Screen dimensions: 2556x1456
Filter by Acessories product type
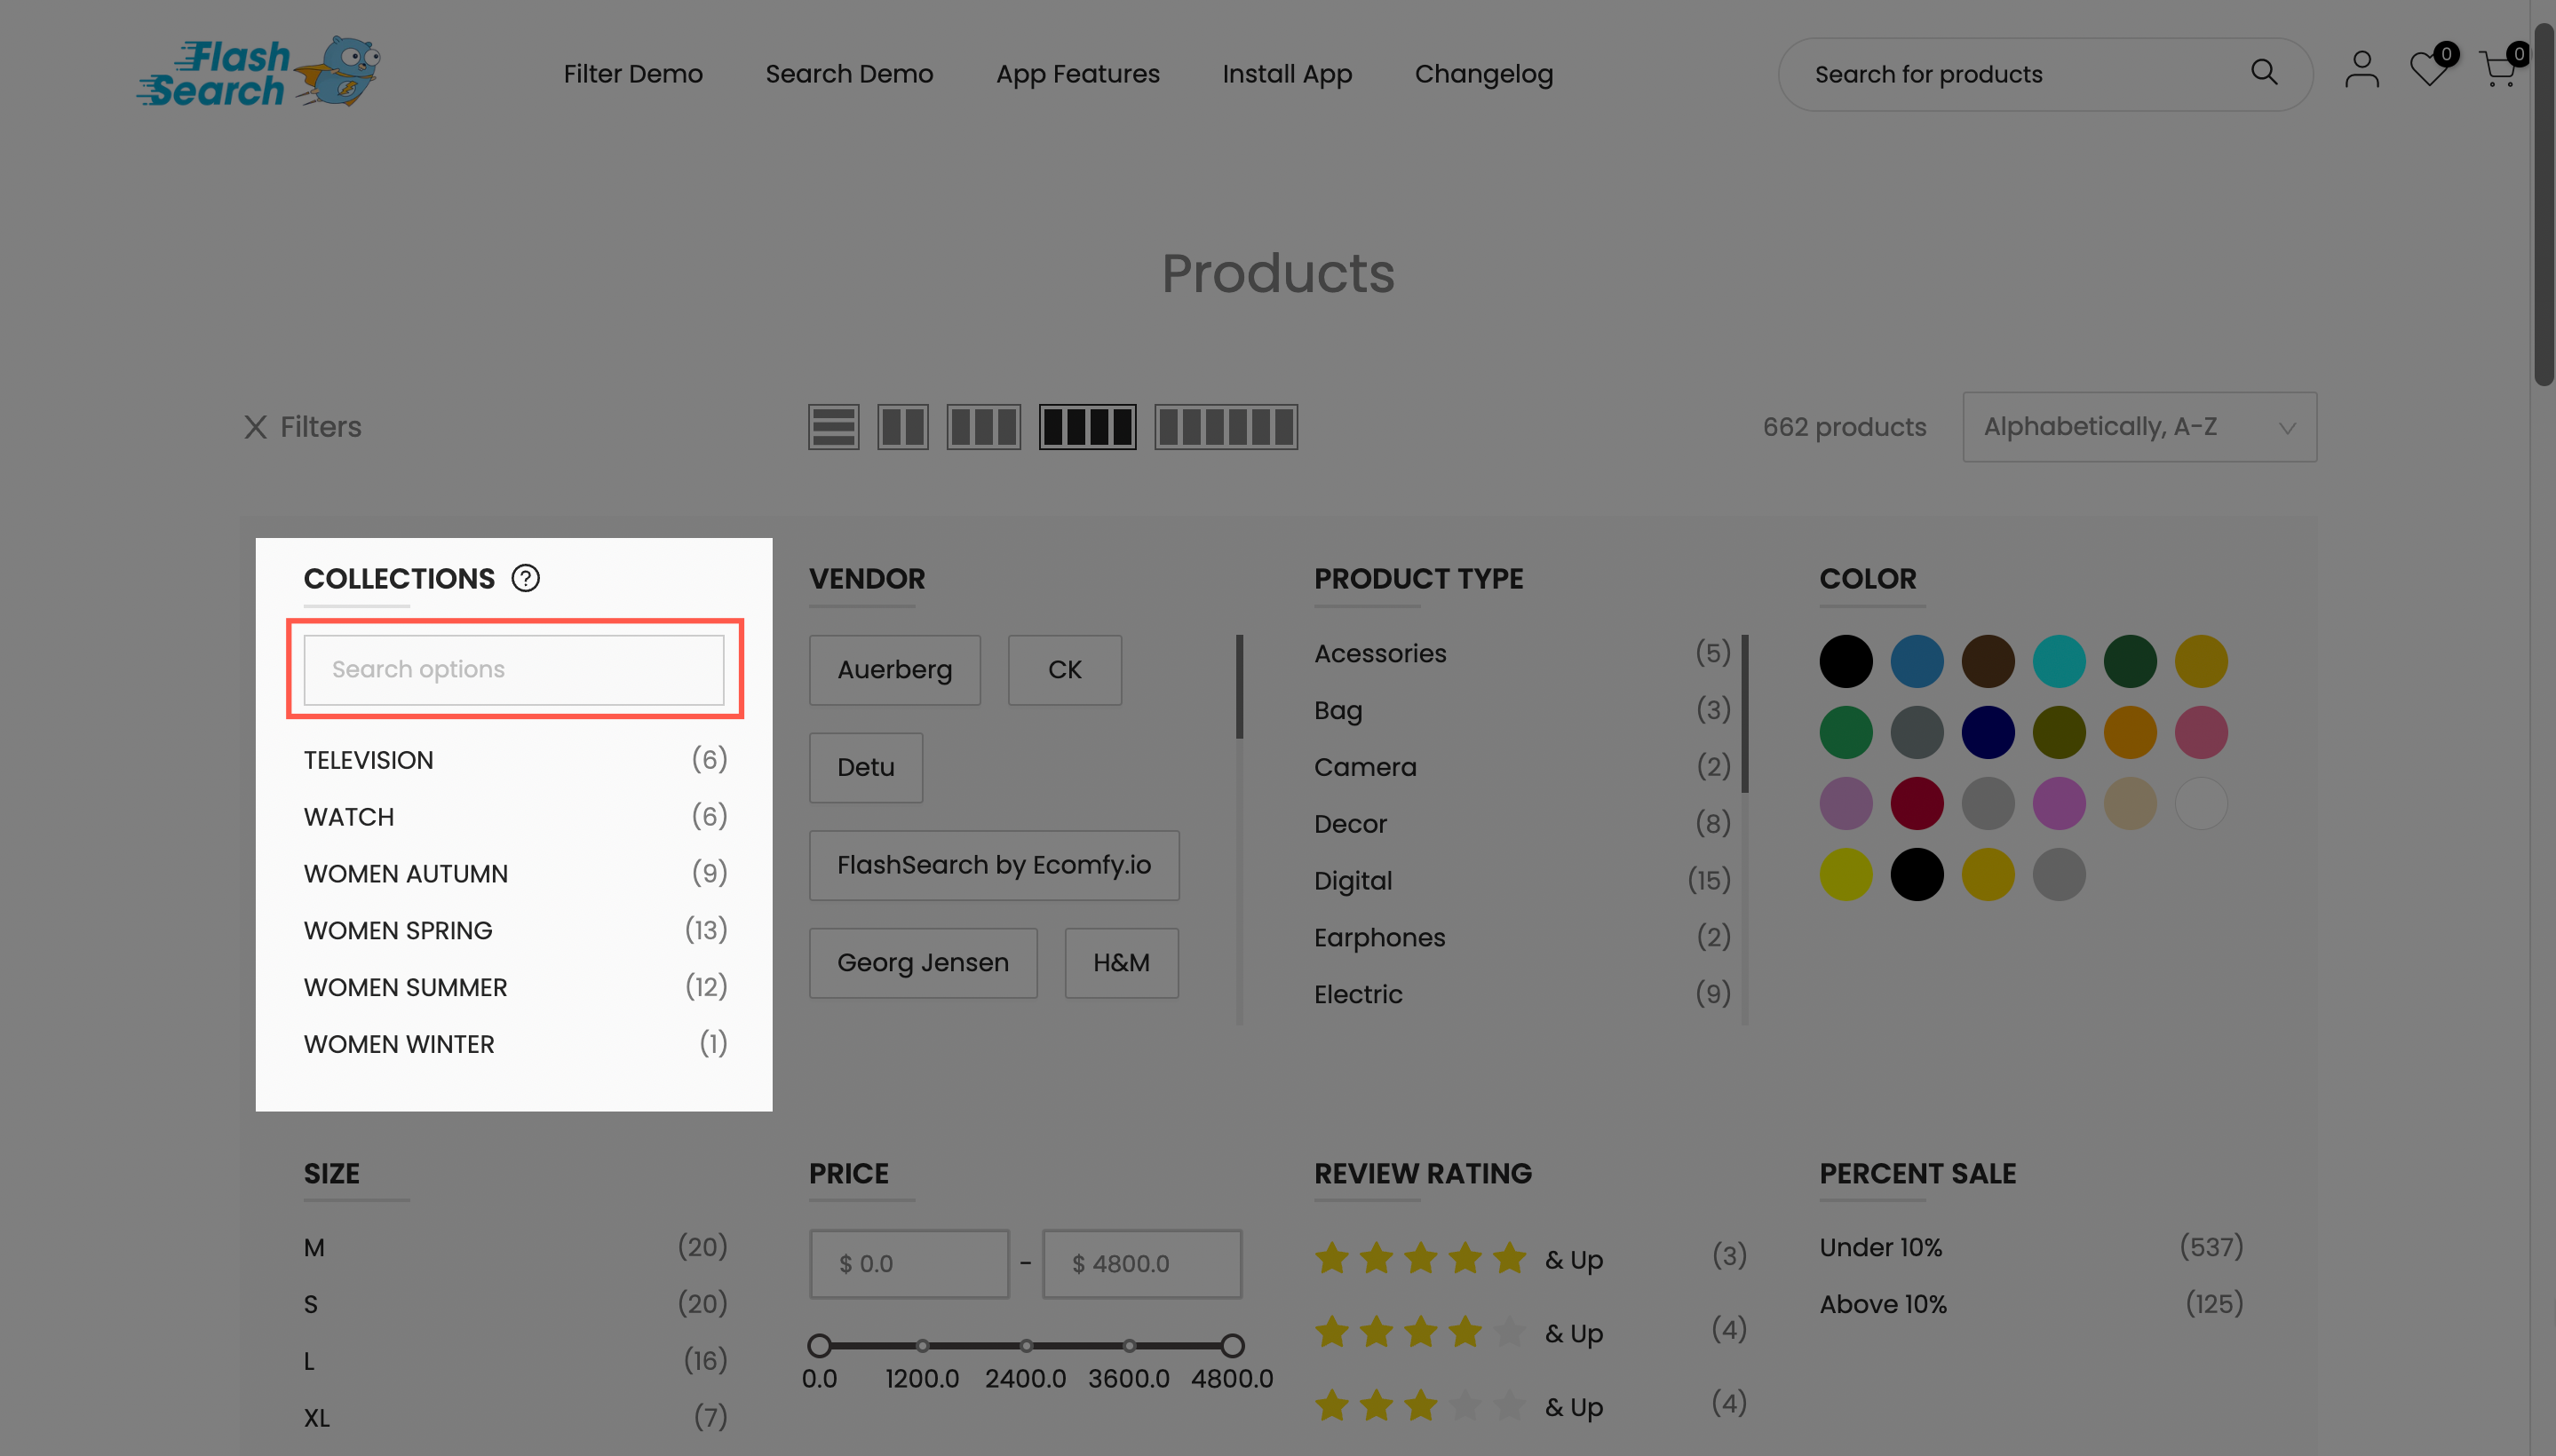coord(1521,653)
